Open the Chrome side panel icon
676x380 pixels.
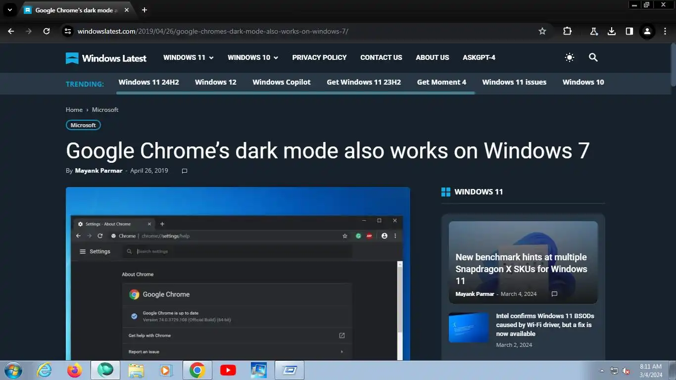pyautogui.click(x=629, y=31)
